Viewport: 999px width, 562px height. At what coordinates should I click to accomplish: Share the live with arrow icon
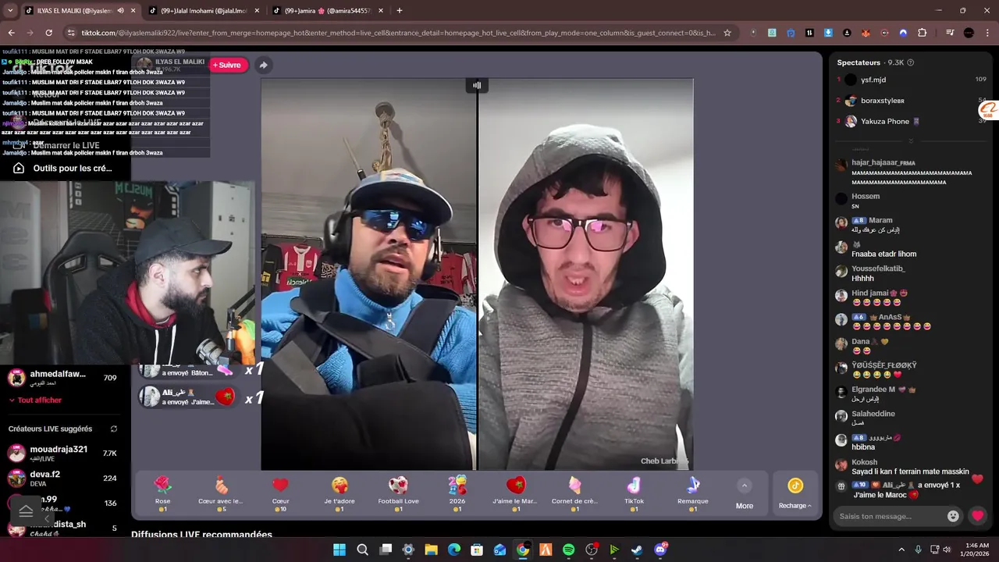tap(263, 65)
